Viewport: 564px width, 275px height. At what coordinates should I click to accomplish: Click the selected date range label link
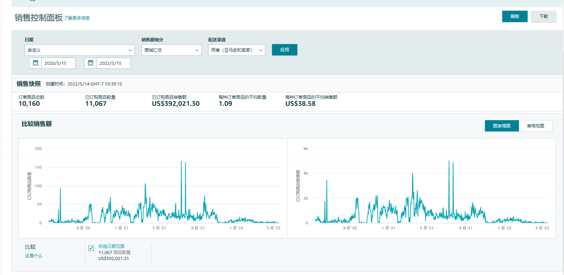[111, 246]
